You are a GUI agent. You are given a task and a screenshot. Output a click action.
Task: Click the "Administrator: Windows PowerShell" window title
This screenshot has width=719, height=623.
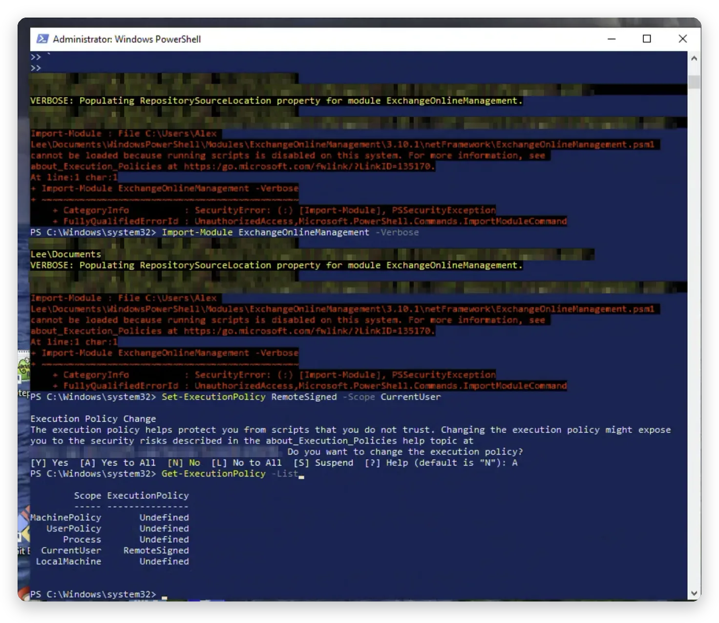point(127,39)
